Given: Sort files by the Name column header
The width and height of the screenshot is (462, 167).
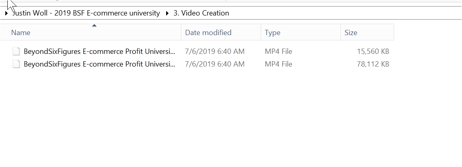Looking at the screenshot, I should click(x=21, y=33).
